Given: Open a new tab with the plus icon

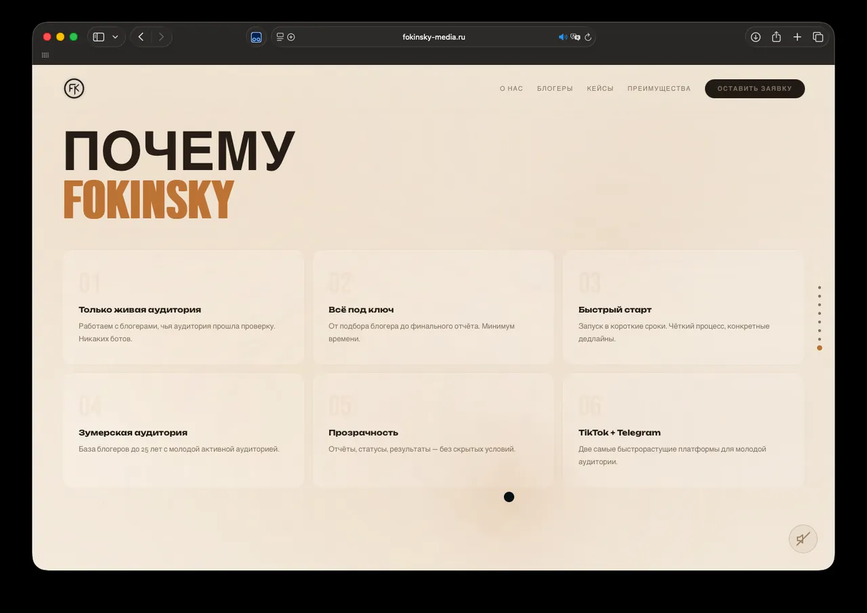Looking at the screenshot, I should pos(797,37).
